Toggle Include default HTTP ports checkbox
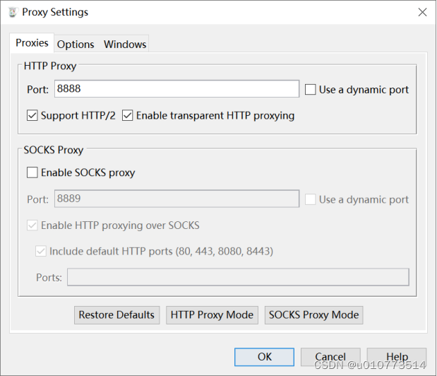 pyautogui.click(x=41, y=252)
